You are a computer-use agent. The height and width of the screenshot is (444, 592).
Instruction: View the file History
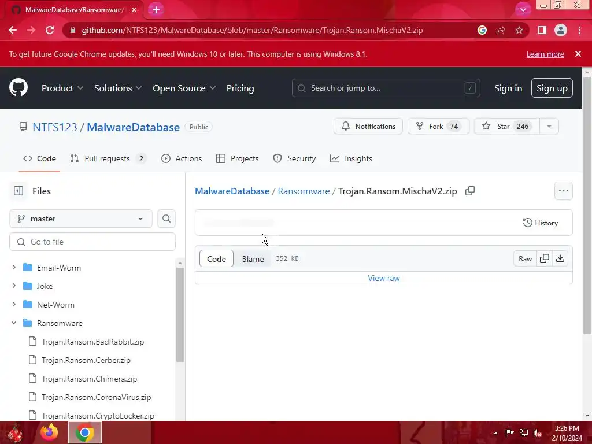541,223
